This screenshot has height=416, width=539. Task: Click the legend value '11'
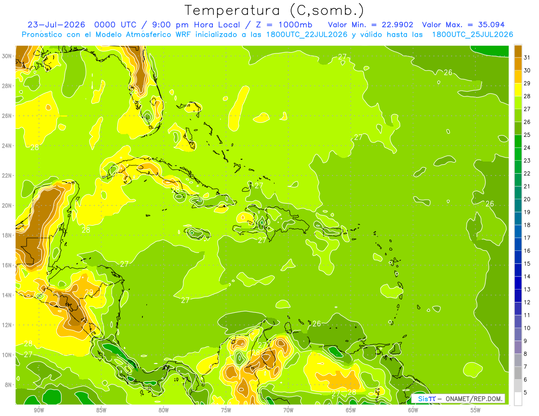pyautogui.click(x=527, y=315)
